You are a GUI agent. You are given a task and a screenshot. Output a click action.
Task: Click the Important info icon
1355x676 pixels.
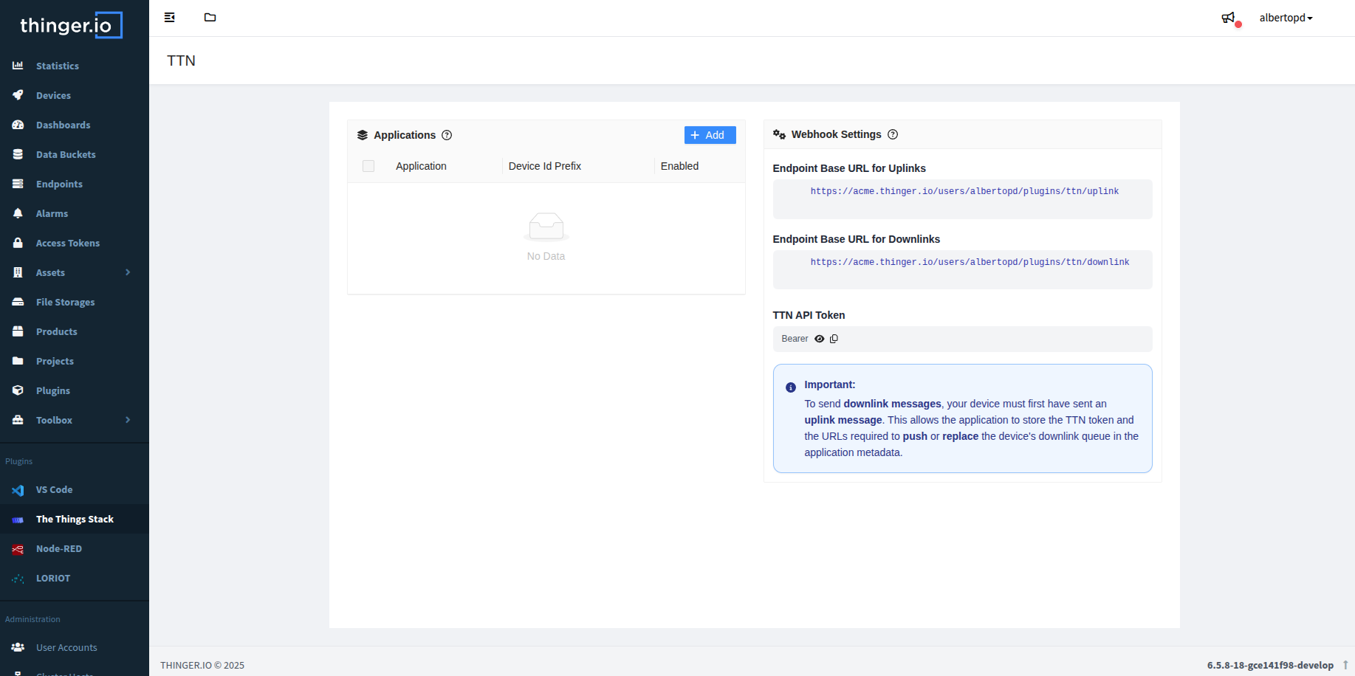(x=791, y=387)
